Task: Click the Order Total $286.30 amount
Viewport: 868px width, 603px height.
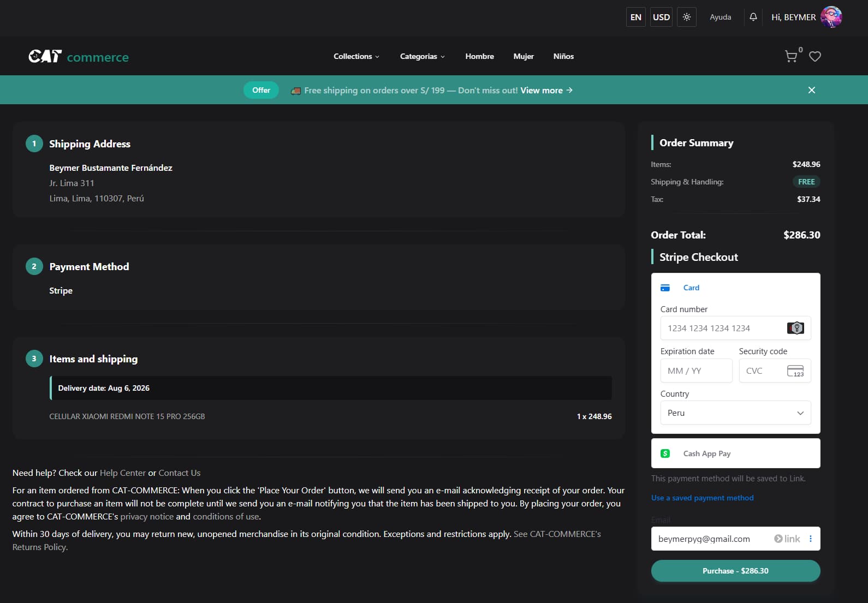Action: coord(801,235)
